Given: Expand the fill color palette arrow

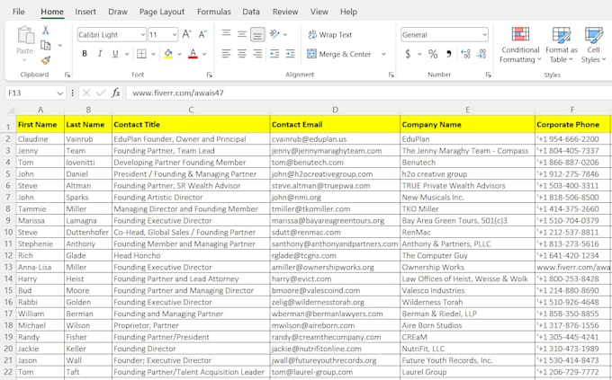Looking at the screenshot, I should point(179,54).
